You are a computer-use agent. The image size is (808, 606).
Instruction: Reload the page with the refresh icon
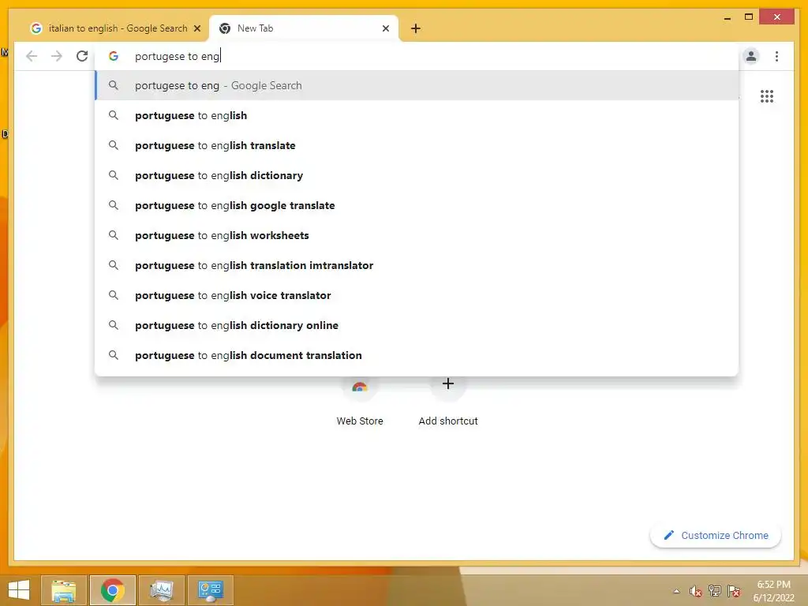pos(82,56)
